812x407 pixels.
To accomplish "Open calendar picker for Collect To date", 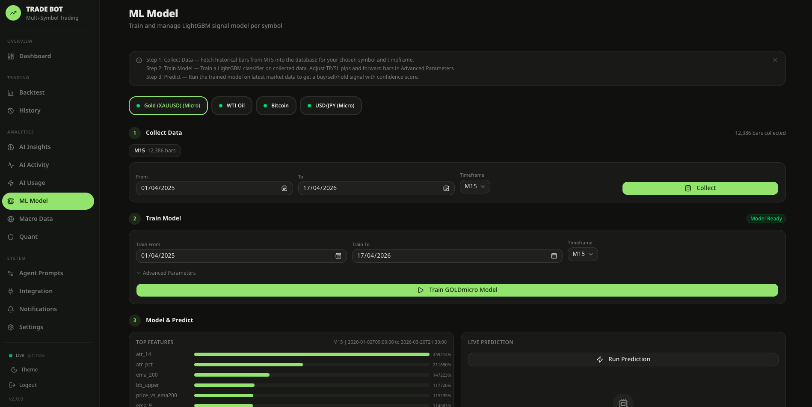I will tap(446, 188).
